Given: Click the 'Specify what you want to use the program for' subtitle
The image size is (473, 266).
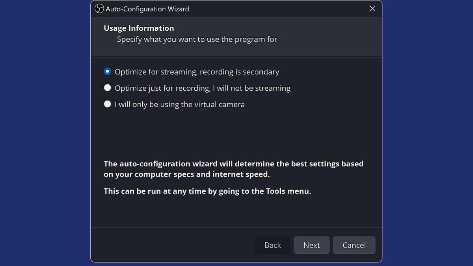Looking at the screenshot, I should click(197, 39).
